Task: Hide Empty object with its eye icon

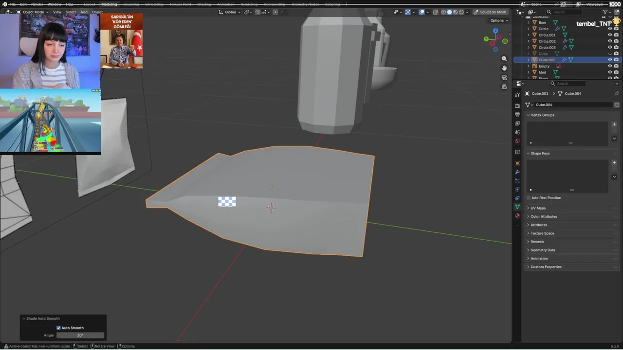Action: [610, 66]
